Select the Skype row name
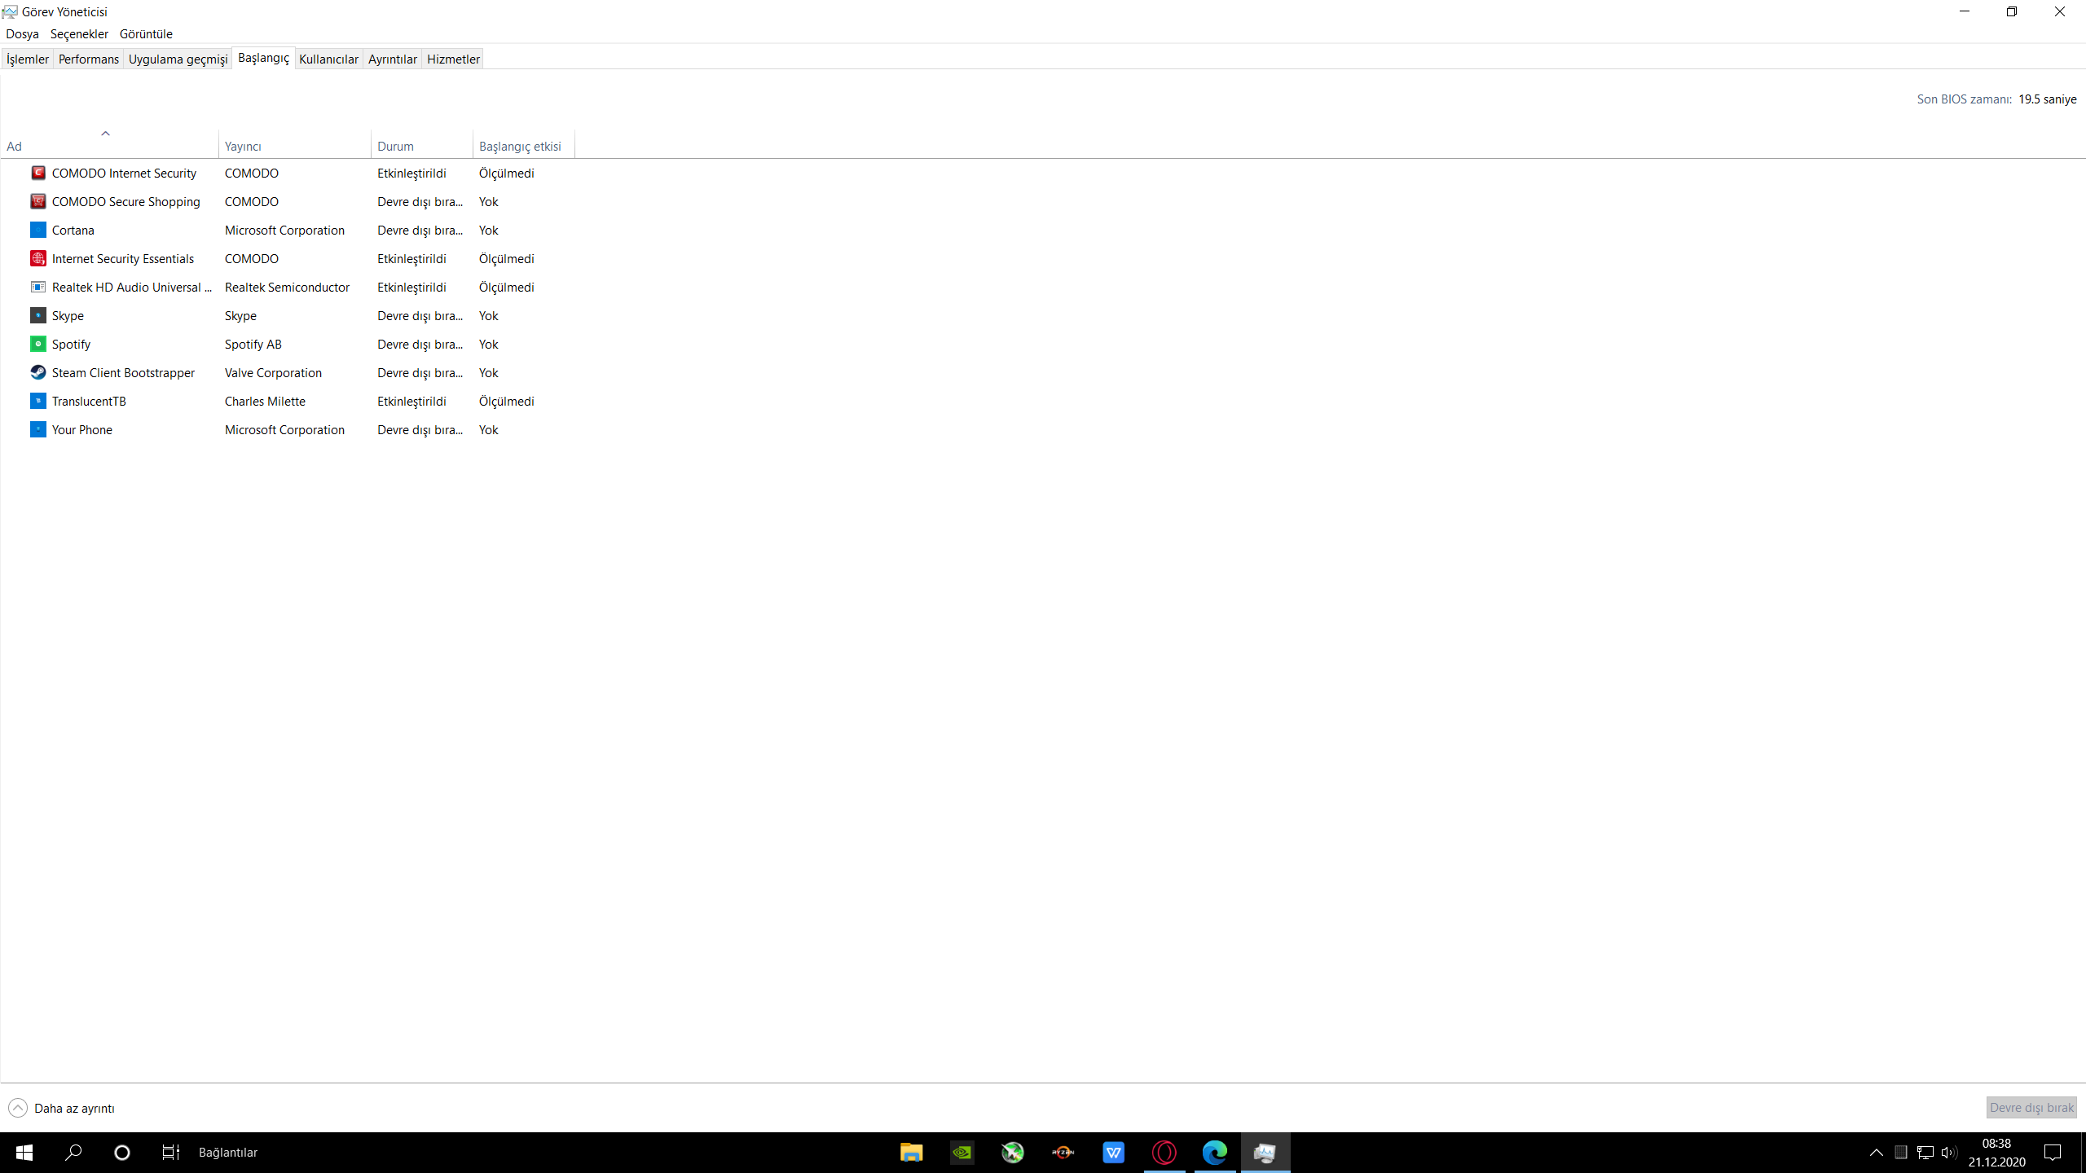The height and width of the screenshot is (1173, 2086). (68, 315)
